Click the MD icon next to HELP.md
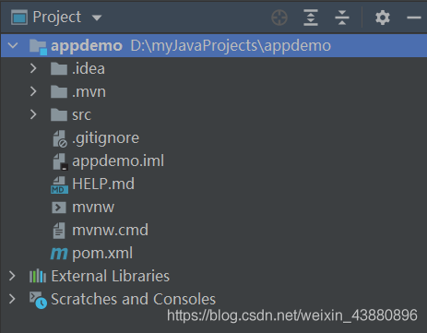The height and width of the screenshot is (333, 427). tap(59, 184)
